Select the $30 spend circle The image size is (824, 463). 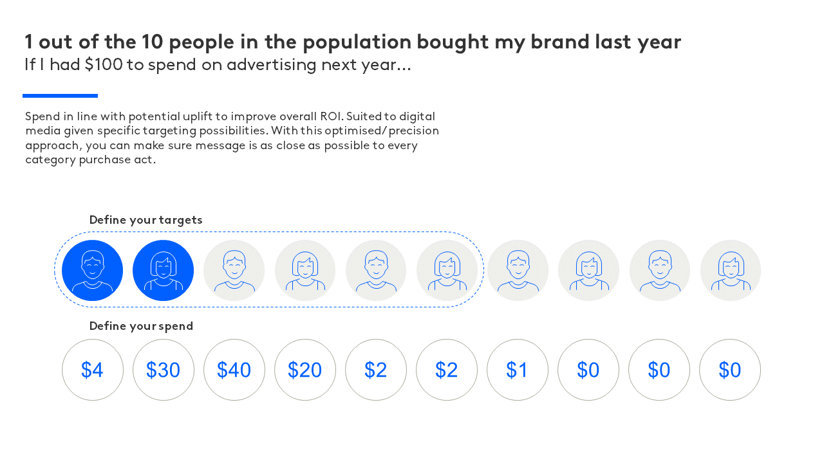(x=164, y=370)
